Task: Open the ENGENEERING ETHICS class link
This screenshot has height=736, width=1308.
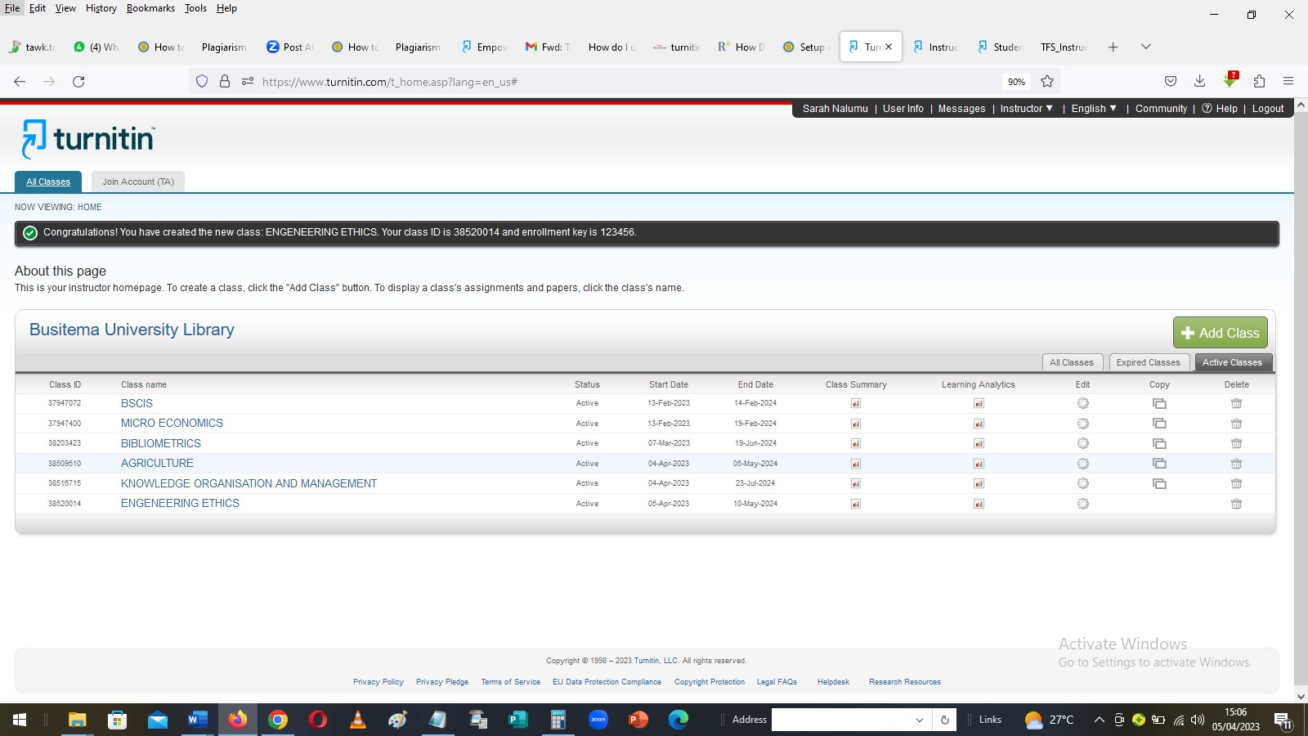Action: [x=180, y=503]
